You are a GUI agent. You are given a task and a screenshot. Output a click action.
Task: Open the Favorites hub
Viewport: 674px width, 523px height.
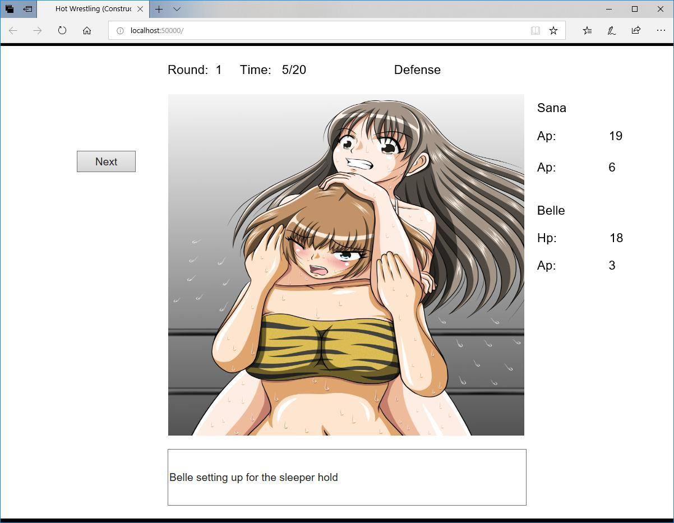tap(587, 30)
